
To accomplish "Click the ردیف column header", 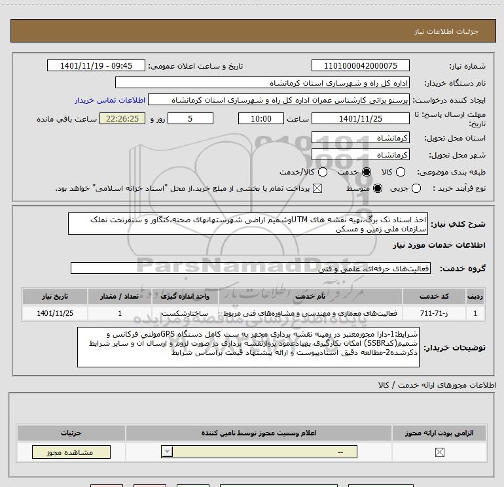I will 475,296.
